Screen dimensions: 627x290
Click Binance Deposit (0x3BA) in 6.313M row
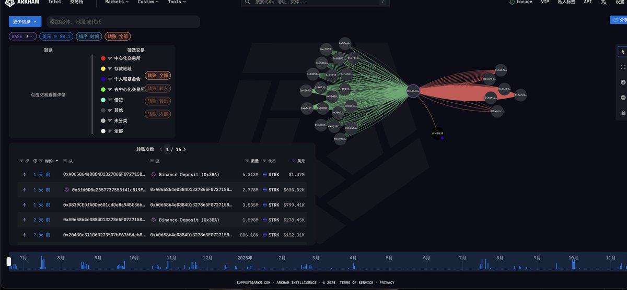pos(189,175)
